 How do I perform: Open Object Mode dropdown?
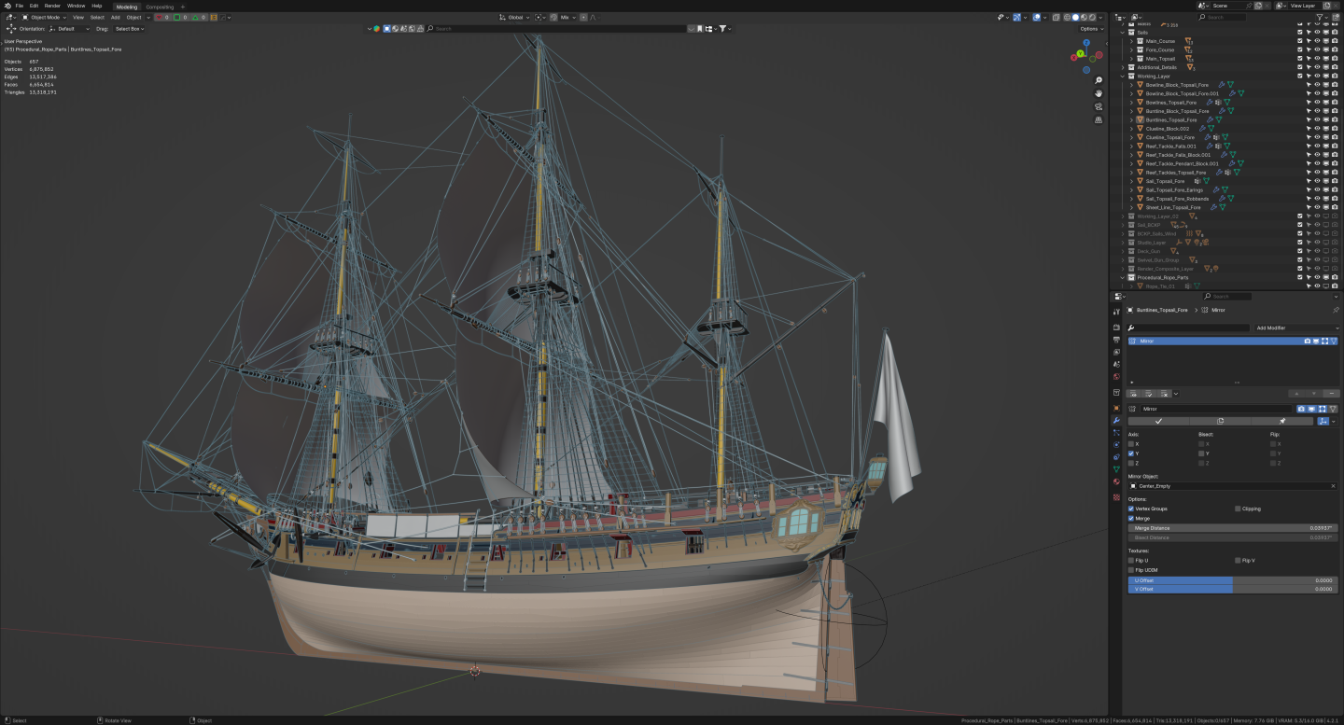coord(46,17)
